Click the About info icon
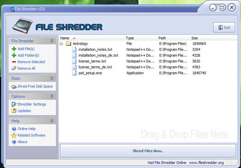 14,142
